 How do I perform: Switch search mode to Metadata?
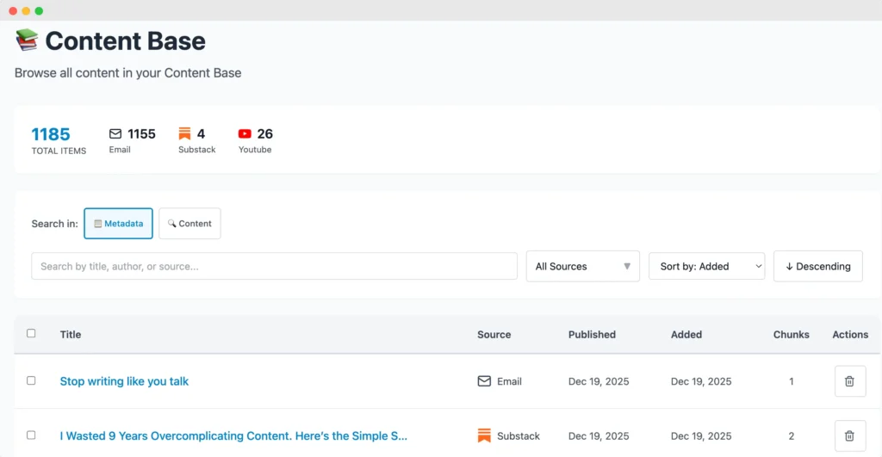pos(118,223)
